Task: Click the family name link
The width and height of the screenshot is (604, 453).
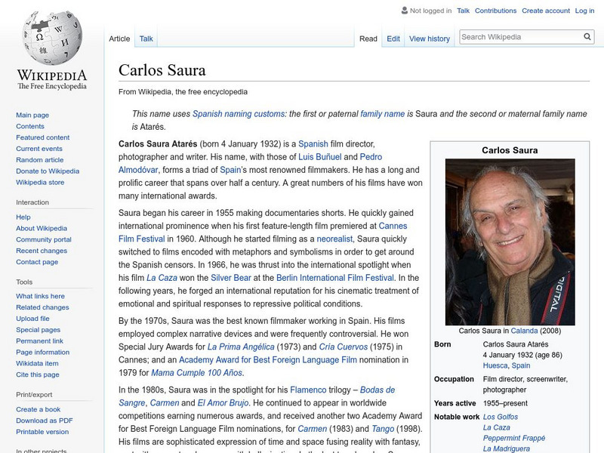Action: [383, 114]
